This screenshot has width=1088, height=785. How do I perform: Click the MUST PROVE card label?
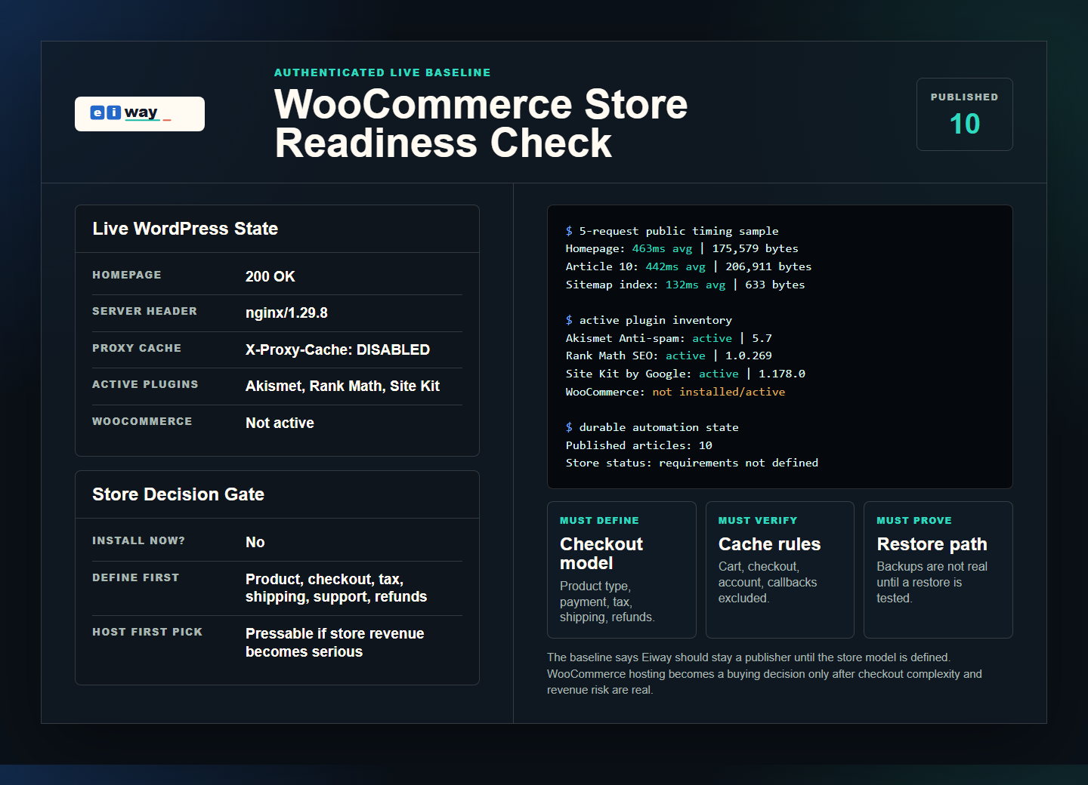pyautogui.click(x=914, y=520)
